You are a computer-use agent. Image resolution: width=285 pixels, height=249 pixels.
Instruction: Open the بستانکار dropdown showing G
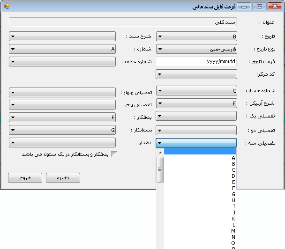(62, 130)
